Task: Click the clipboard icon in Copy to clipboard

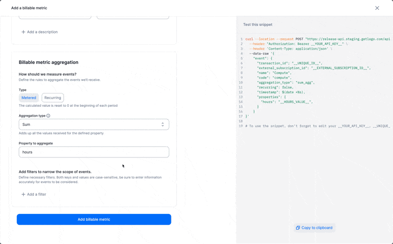Action: [x=298, y=228]
